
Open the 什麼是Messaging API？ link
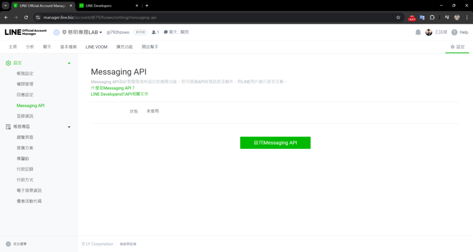(113, 88)
